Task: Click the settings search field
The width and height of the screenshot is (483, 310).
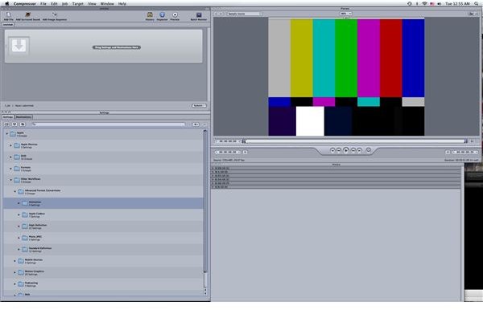Action: pos(109,124)
